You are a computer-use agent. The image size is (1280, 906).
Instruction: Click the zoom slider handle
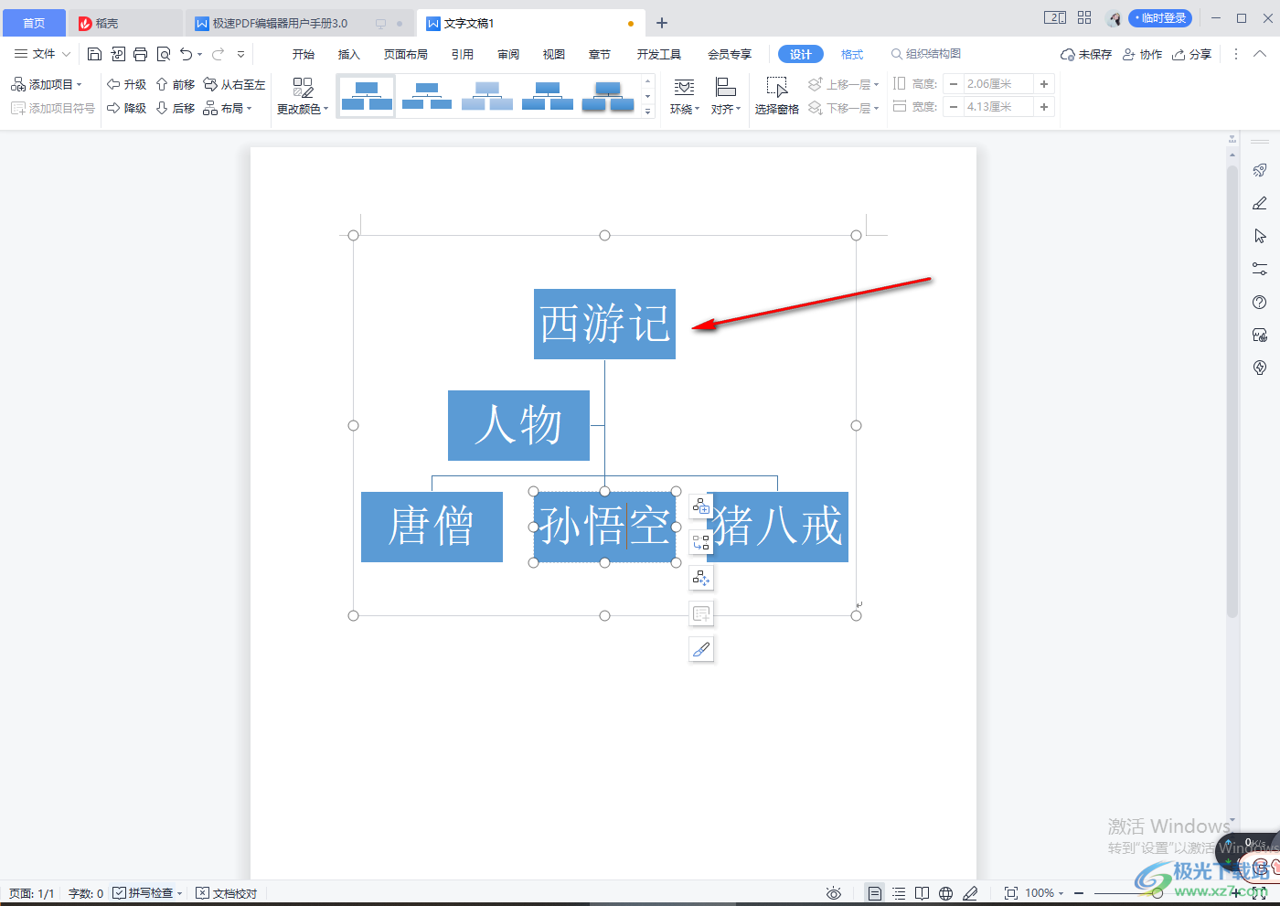(1157, 893)
